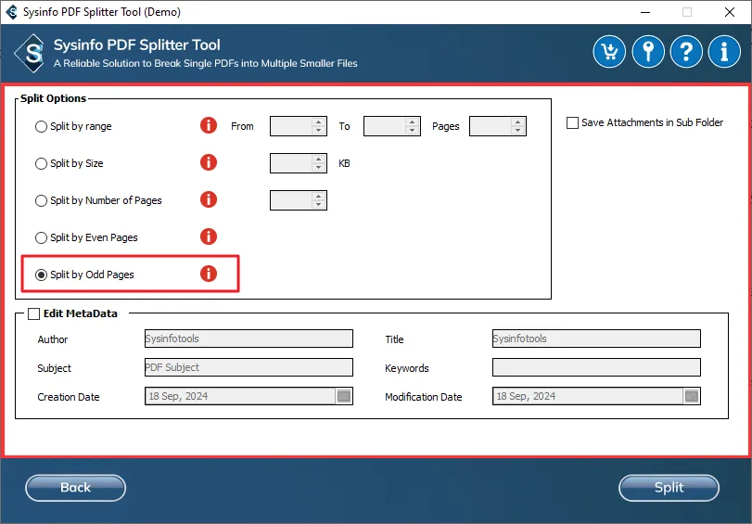The image size is (752, 524).
Task: Show info for Split by Even Pages
Action: point(209,236)
